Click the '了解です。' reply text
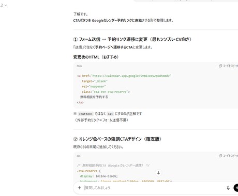The image size is (238, 196). (x=81, y=14)
